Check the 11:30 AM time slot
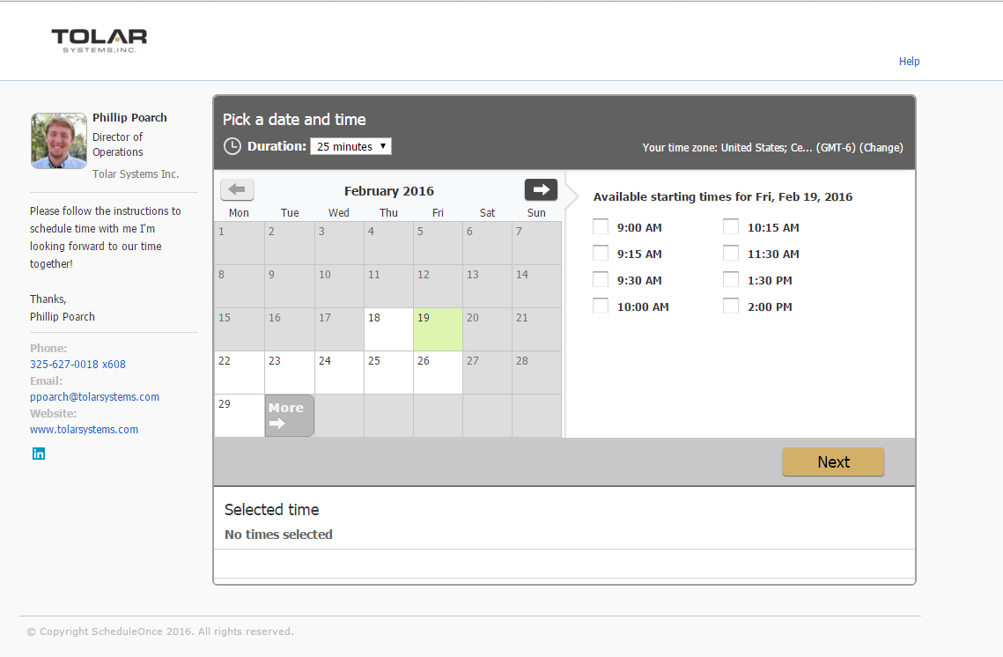Viewport: 1003px width, 657px height. click(731, 254)
